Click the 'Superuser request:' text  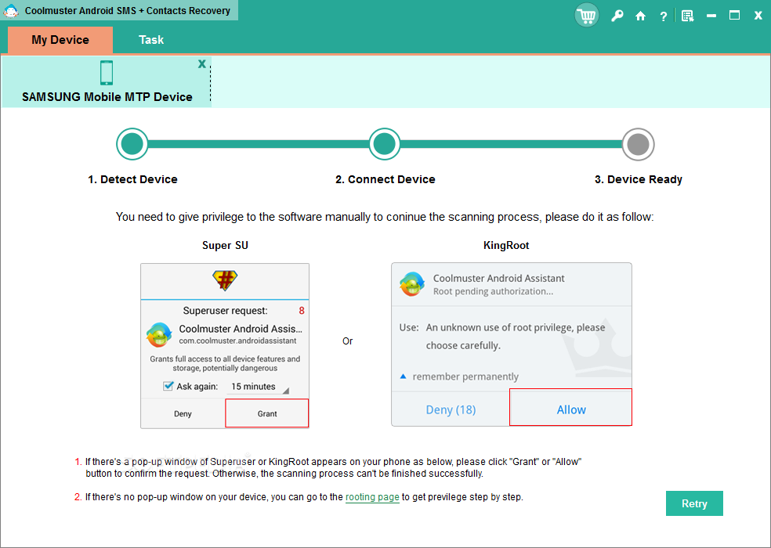click(x=225, y=311)
